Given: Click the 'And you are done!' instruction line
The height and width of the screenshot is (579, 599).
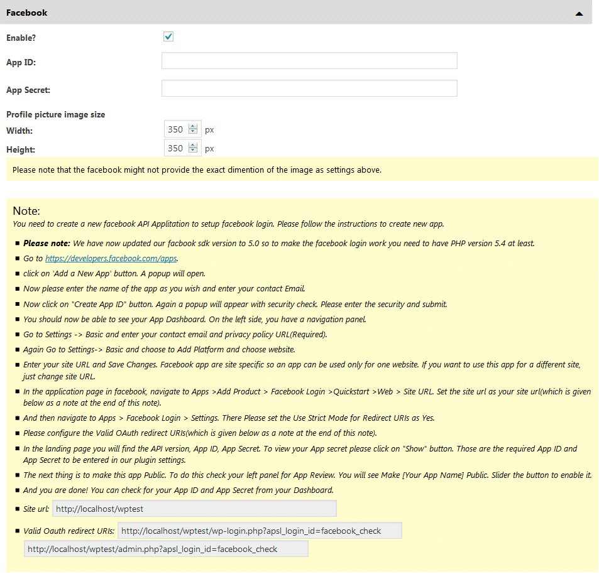Looking at the screenshot, I should pyautogui.click(x=179, y=490).
